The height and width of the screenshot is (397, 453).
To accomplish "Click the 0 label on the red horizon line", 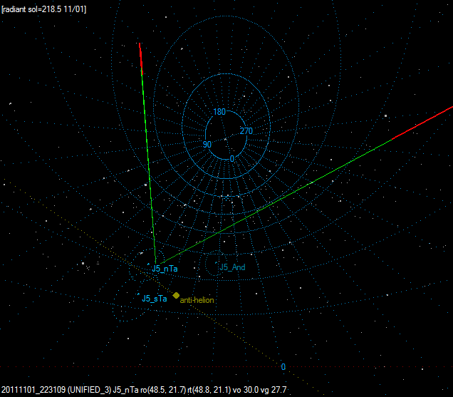I will 283,367.
